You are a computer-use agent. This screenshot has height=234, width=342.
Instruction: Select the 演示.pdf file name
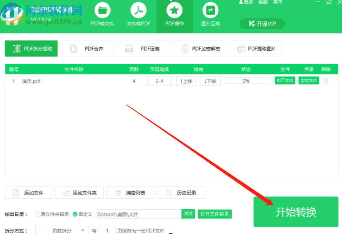[31, 81]
